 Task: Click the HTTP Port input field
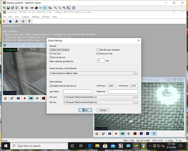(x=112, y=86)
